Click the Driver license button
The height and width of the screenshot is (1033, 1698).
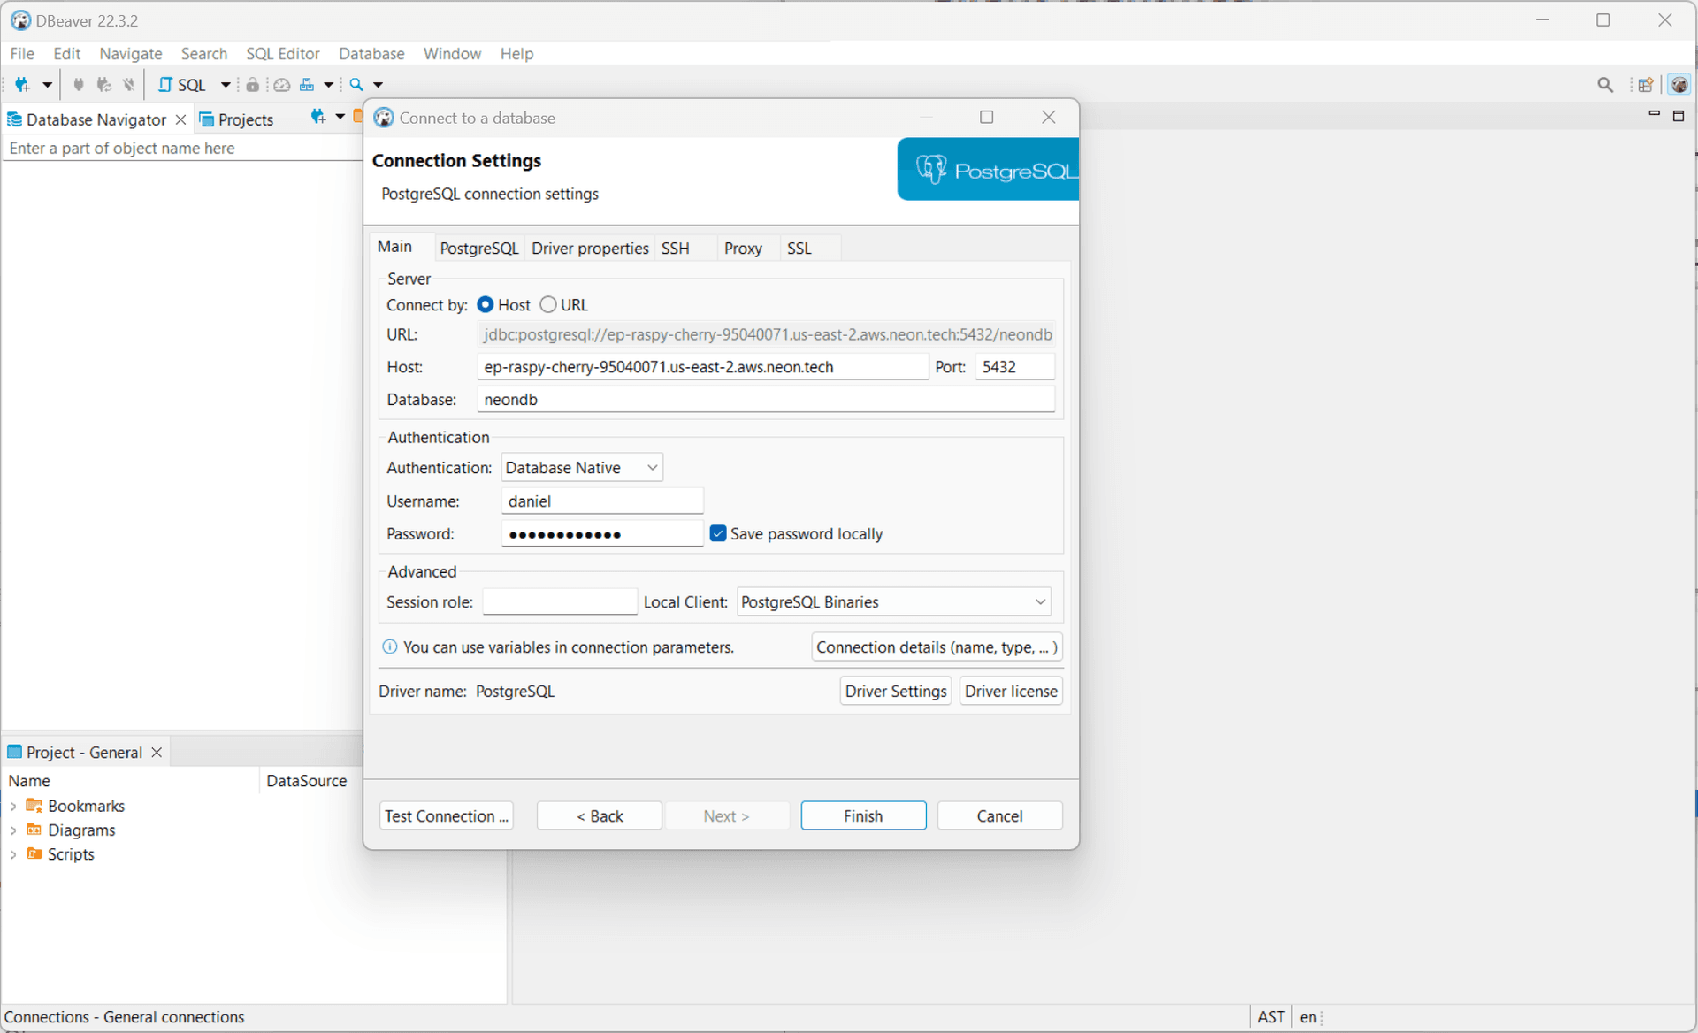pos(1010,690)
